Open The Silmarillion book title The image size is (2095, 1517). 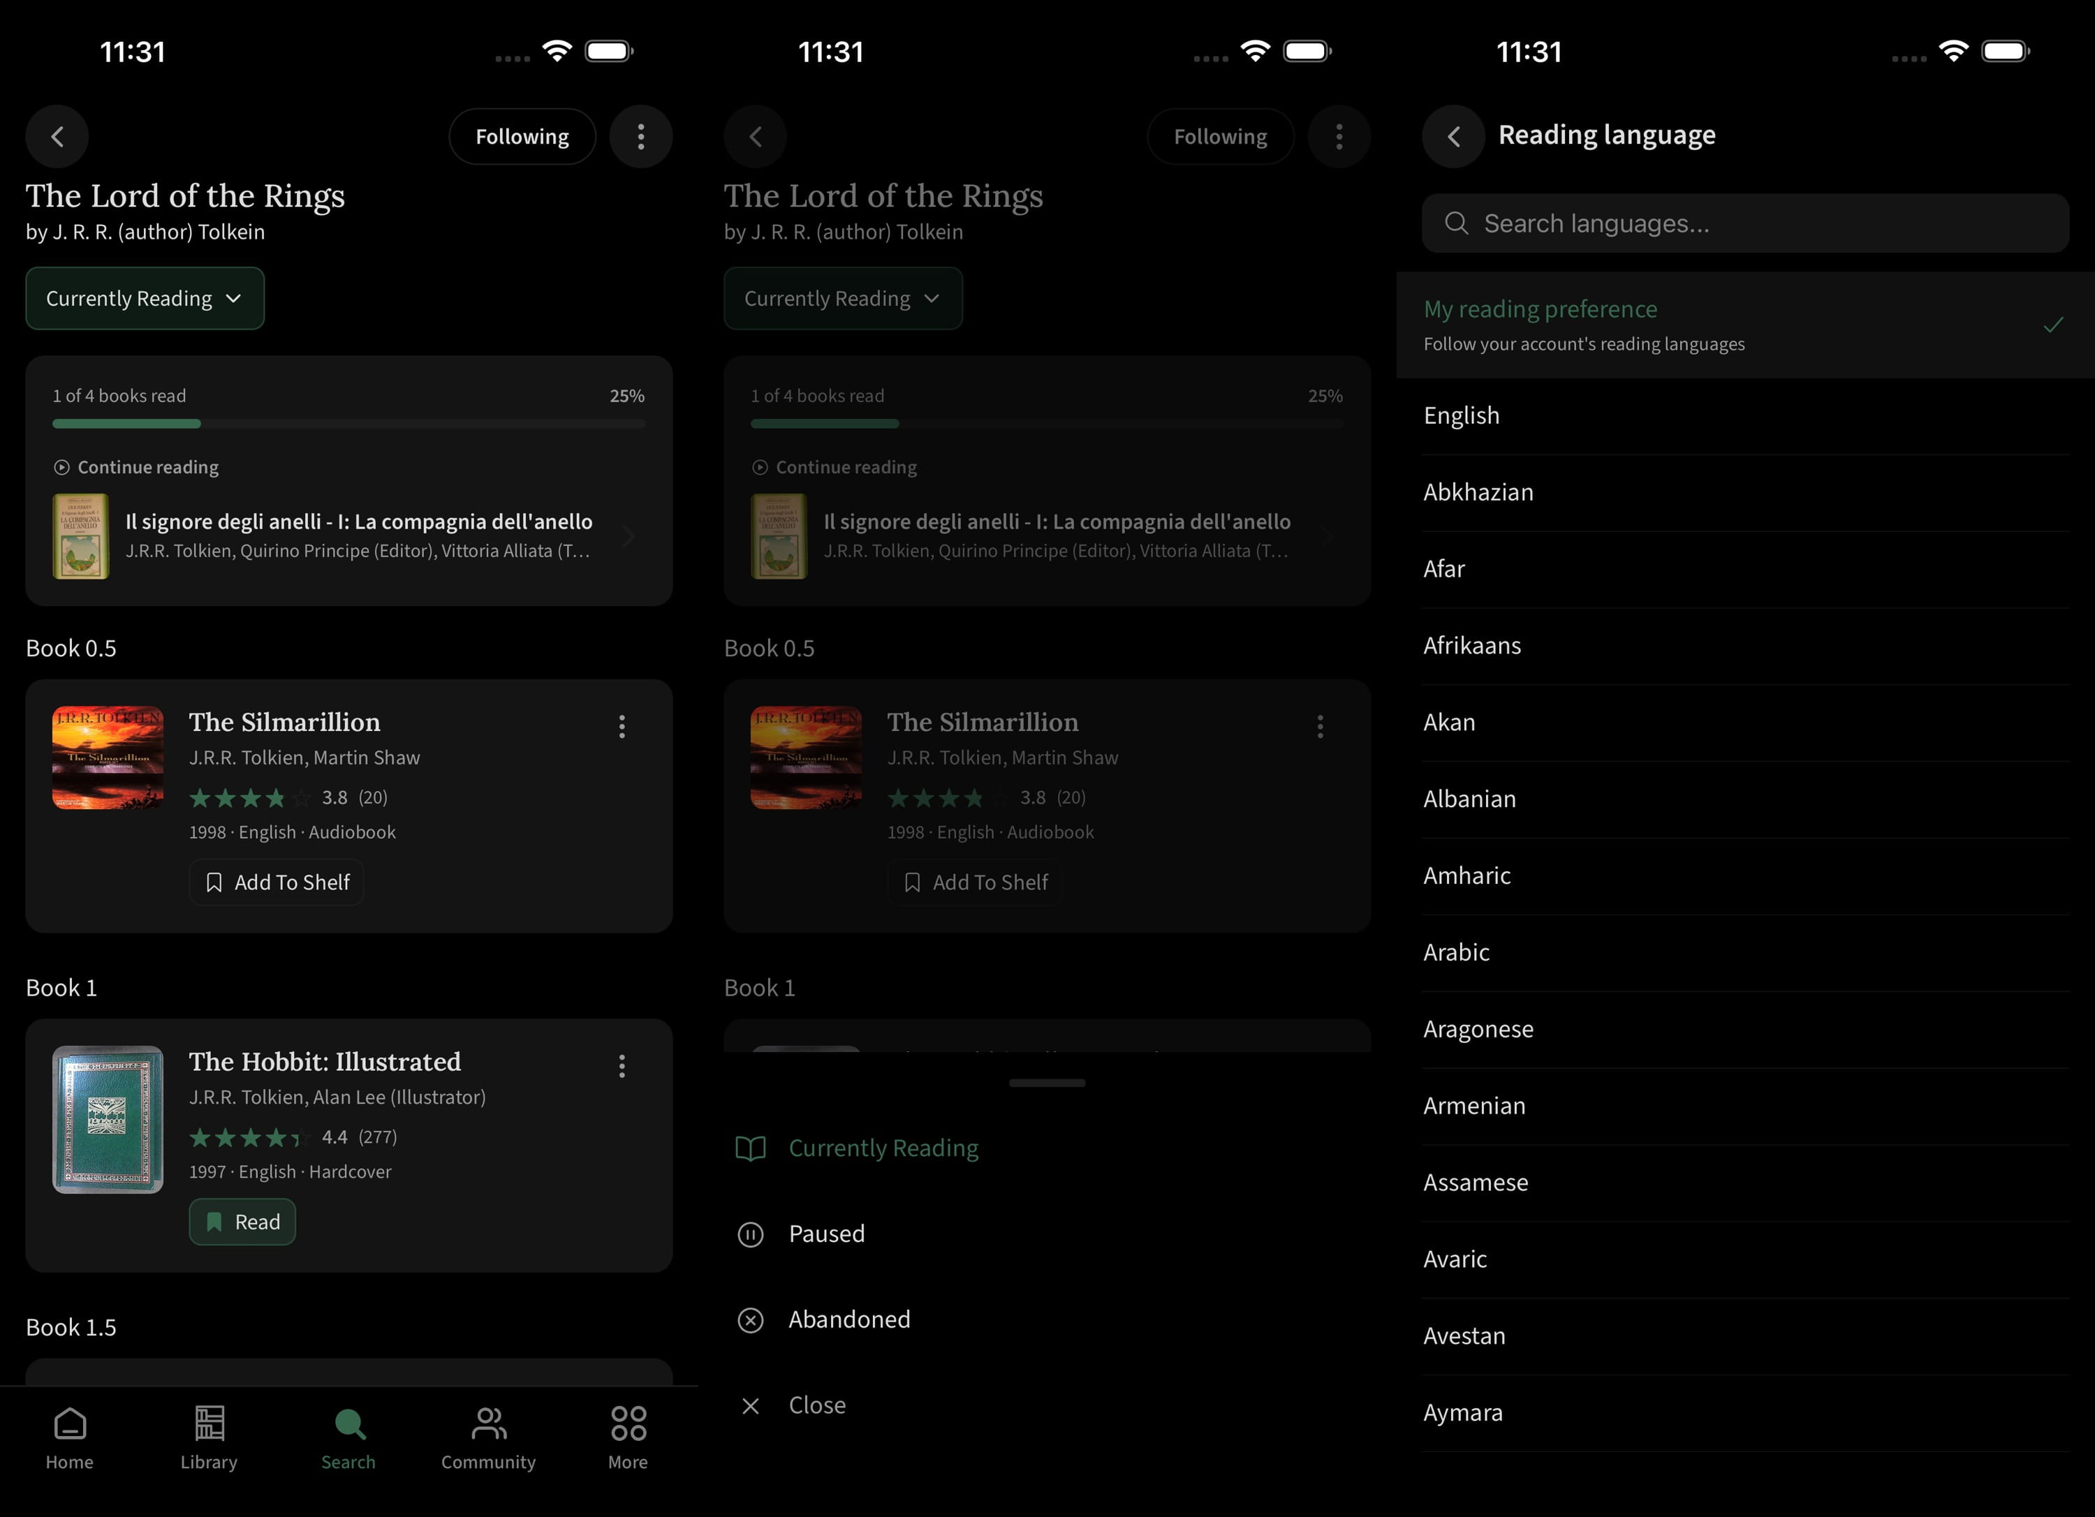(x=284, y=722)
